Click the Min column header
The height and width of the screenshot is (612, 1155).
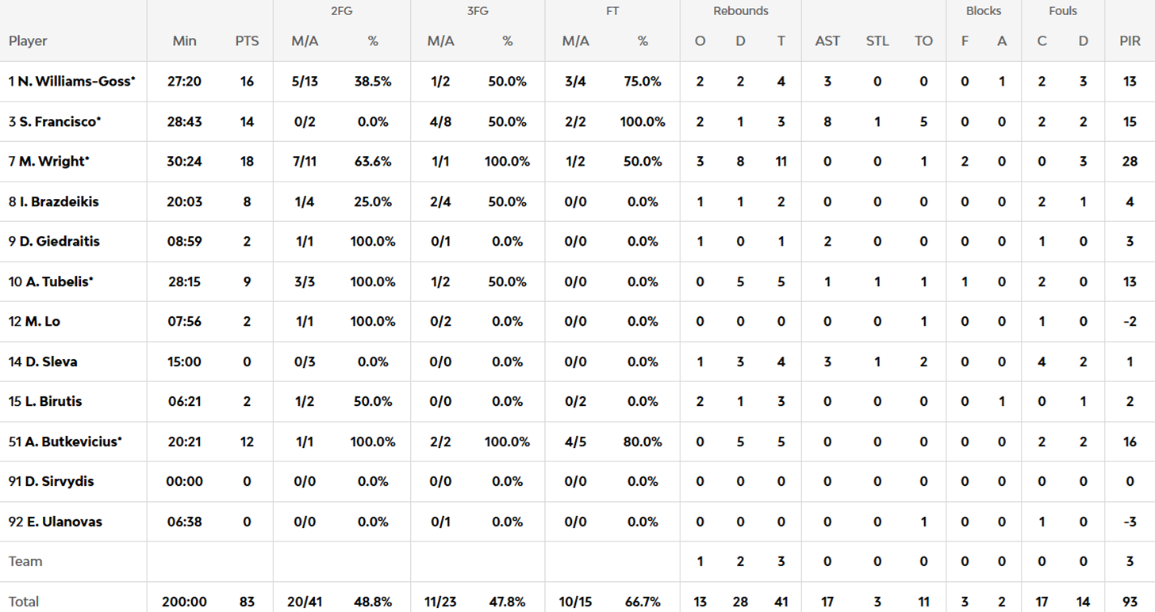(184, 41)
